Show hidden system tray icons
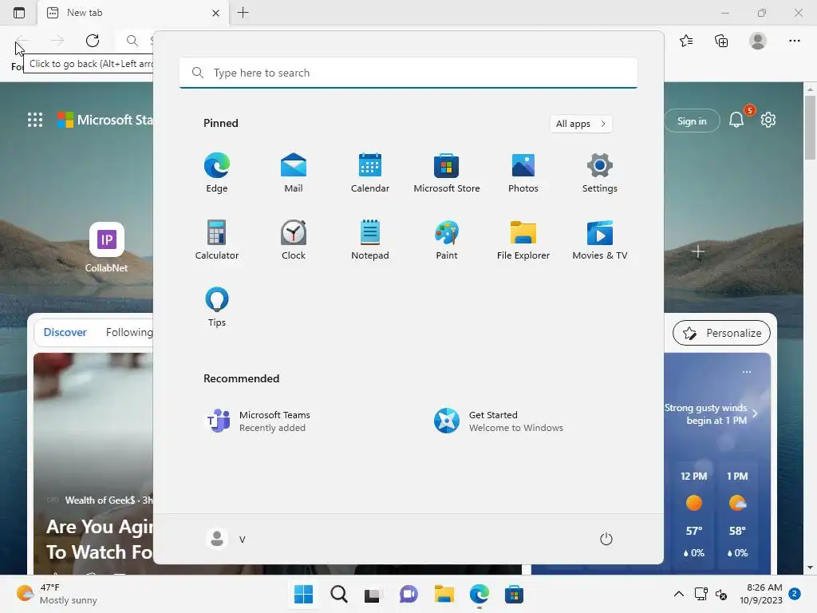 point(678,594)
